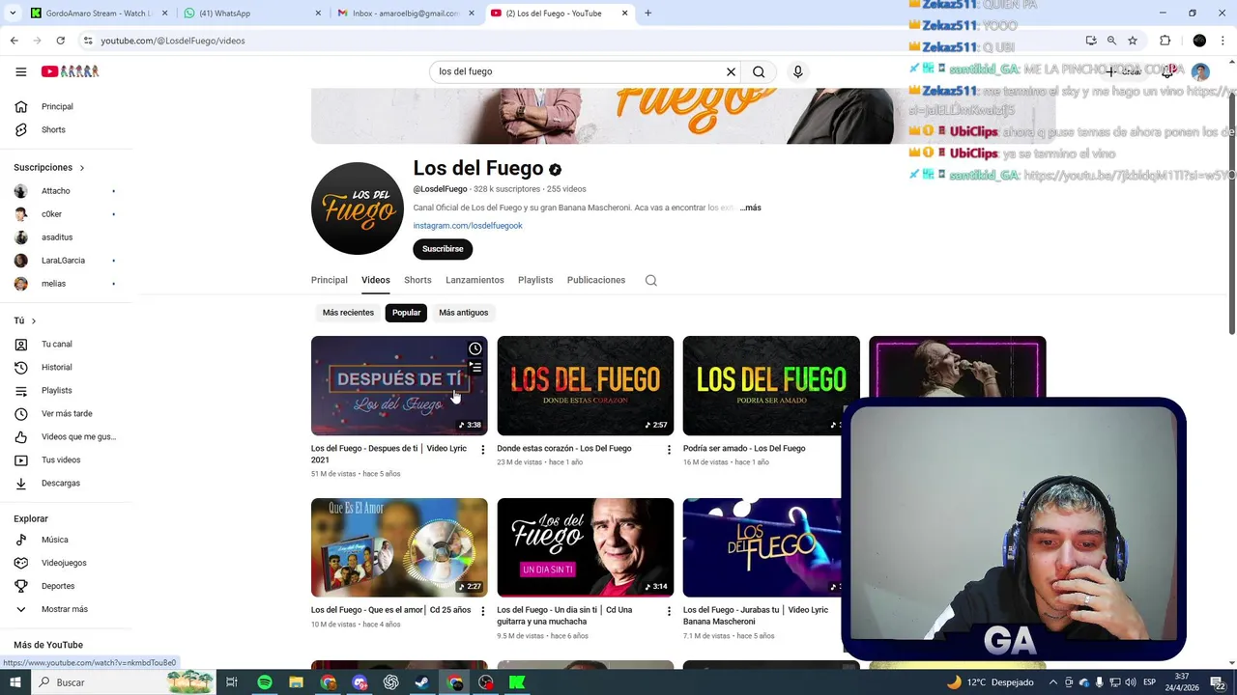Open Ver más tarde in the sidebar
This screenshot has height=695, width=1237.
click(x=66, y=413)
